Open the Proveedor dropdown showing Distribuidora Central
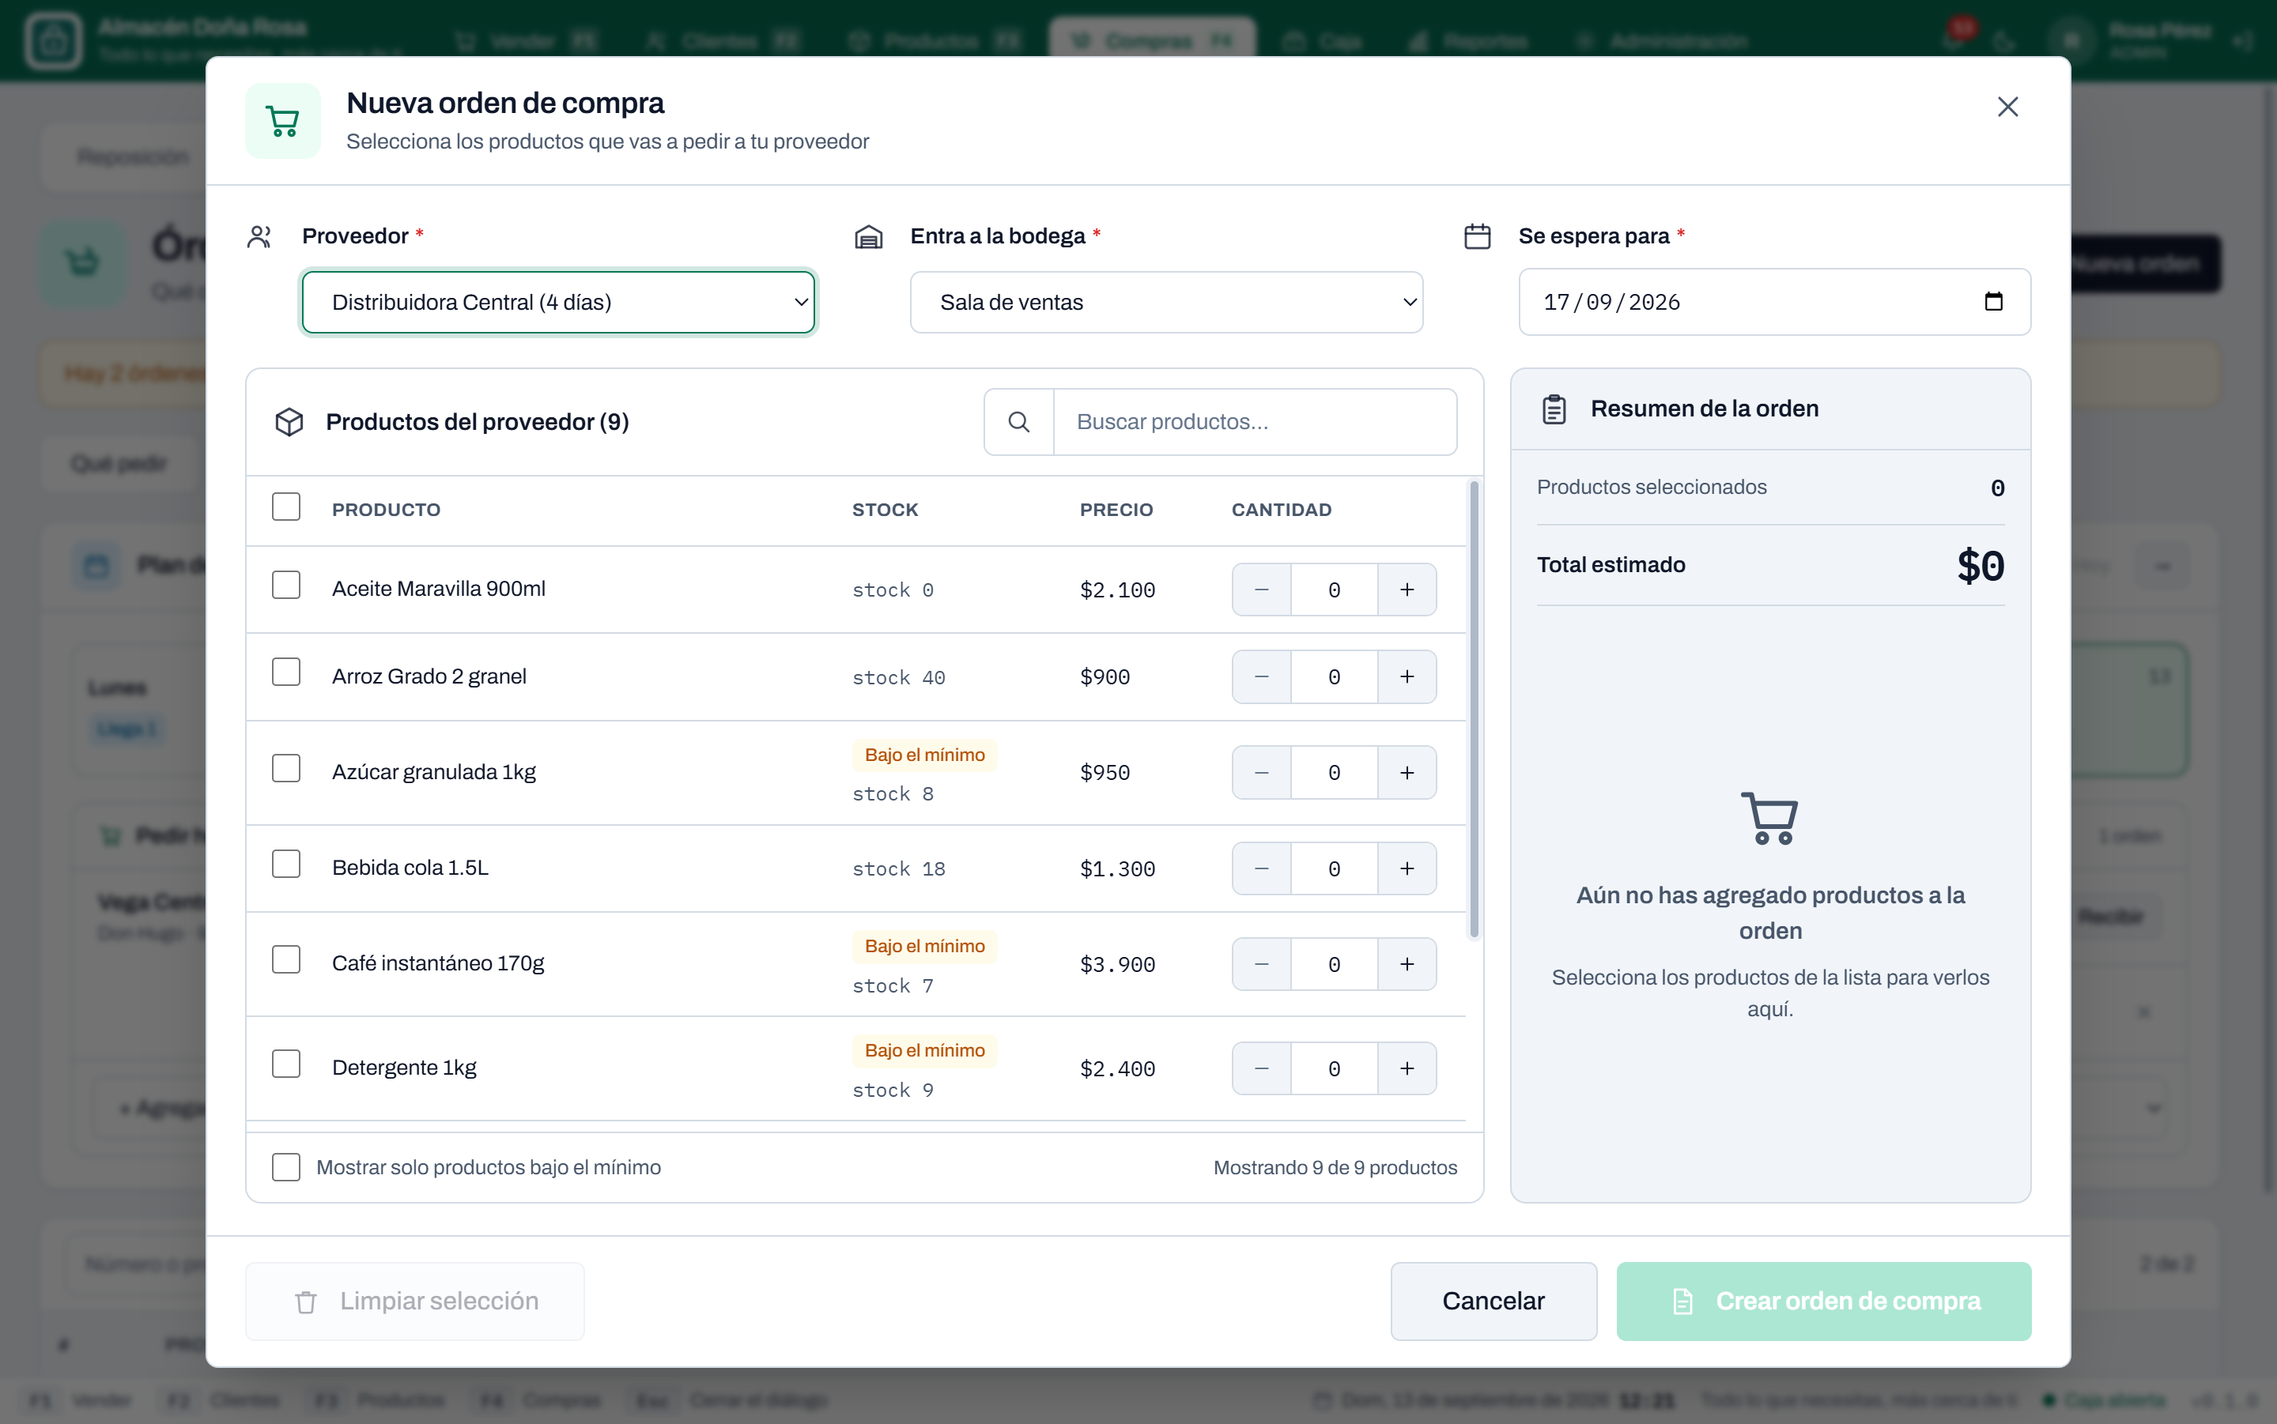2277x1424 pixels. [x=559, y=303]
